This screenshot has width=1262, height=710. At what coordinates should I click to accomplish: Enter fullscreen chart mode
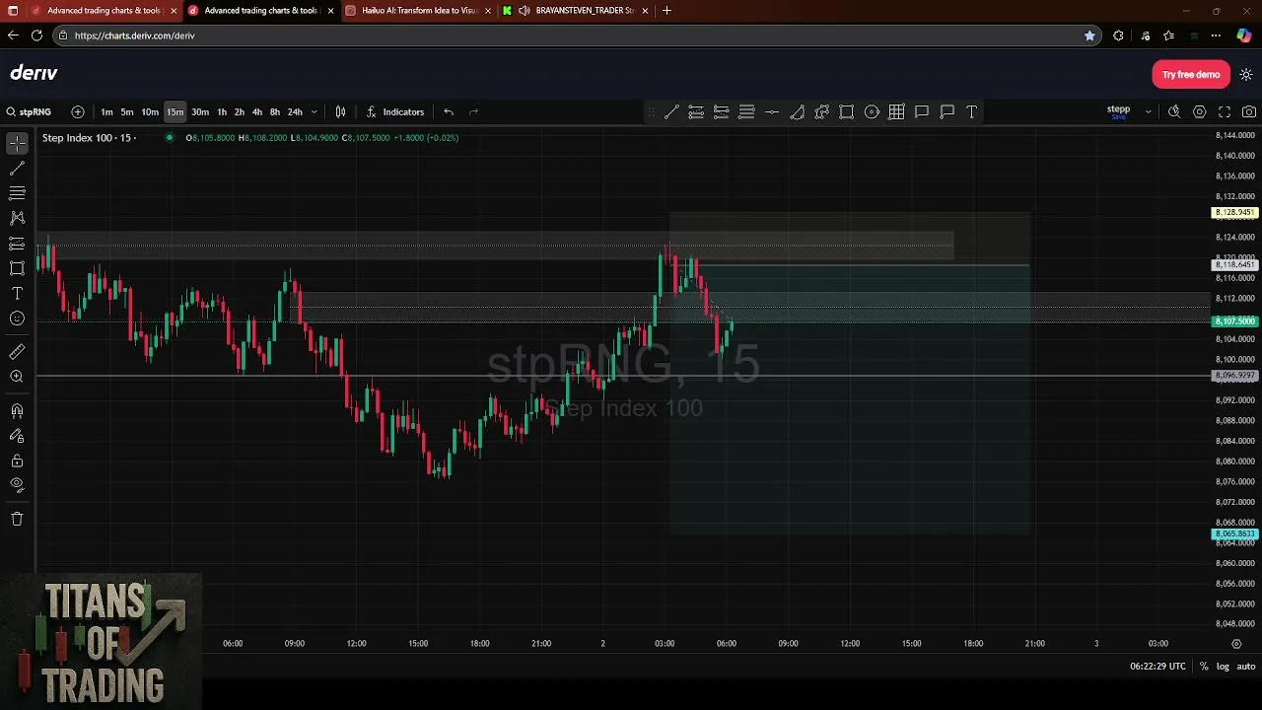pyautogui.click(x=1225, y=112)
